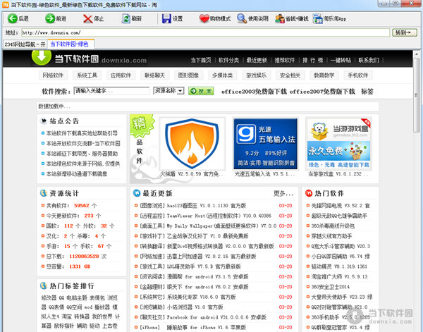Screen dimensions: 423x332
Task: Open the 驱动精灵 hot software link
Action: [x=339, y=266]
